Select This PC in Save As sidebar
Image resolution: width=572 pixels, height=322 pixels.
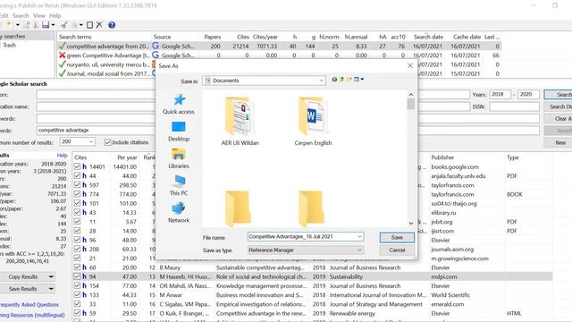179,186
